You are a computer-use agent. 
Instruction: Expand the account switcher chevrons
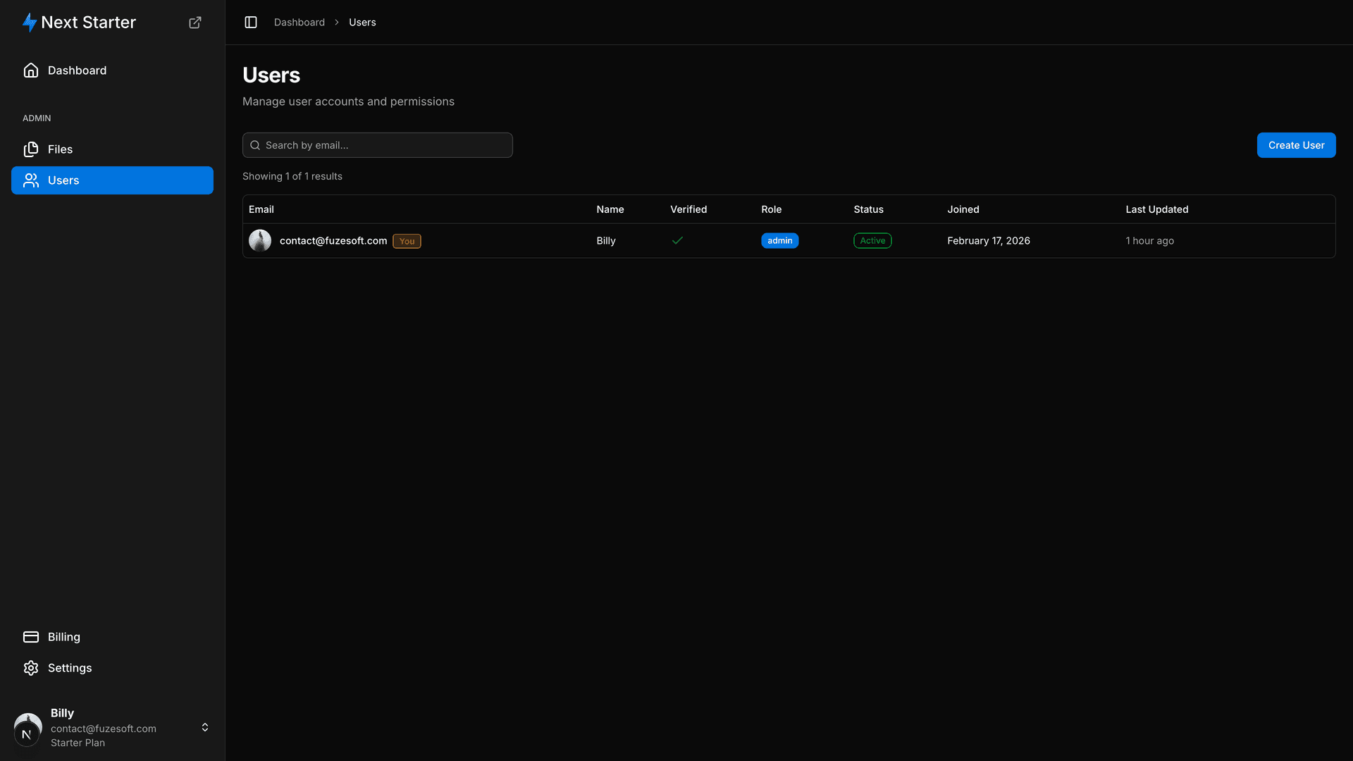tap(205, 727)
